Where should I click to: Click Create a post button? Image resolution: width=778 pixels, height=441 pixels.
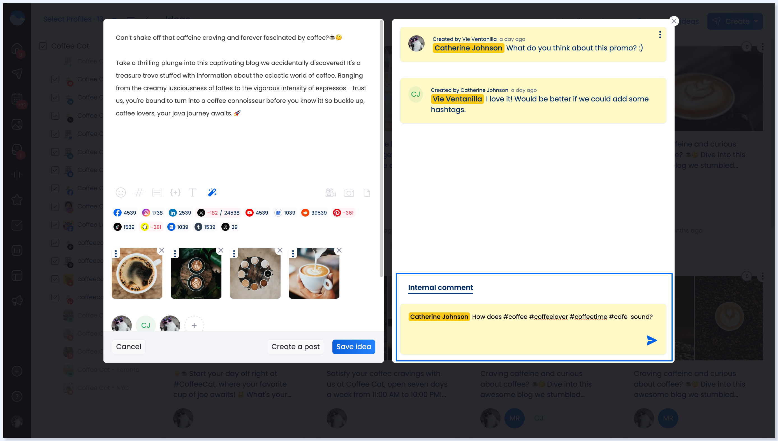295,347
